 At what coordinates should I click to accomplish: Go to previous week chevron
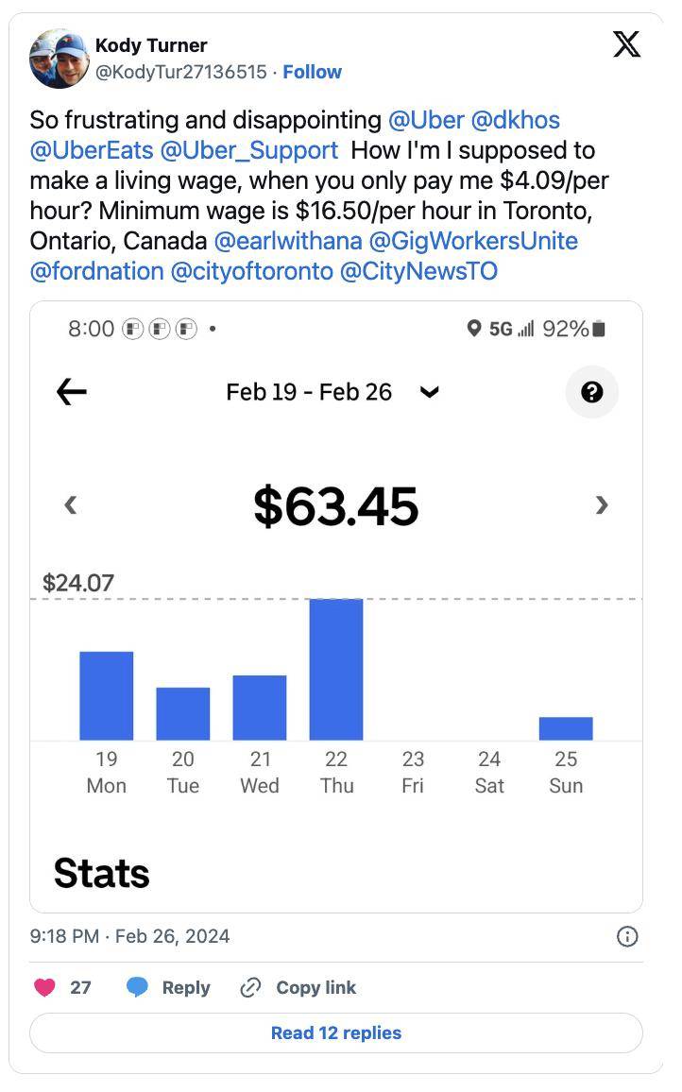[70, 505]
